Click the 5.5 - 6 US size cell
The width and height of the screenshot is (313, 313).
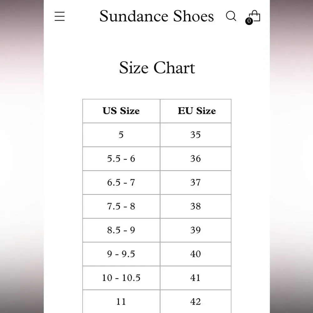[x=121, y=159]
